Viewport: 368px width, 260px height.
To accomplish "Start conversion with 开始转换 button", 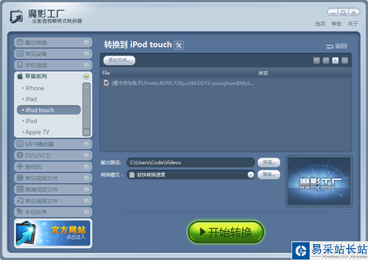I will coord(226,232).
